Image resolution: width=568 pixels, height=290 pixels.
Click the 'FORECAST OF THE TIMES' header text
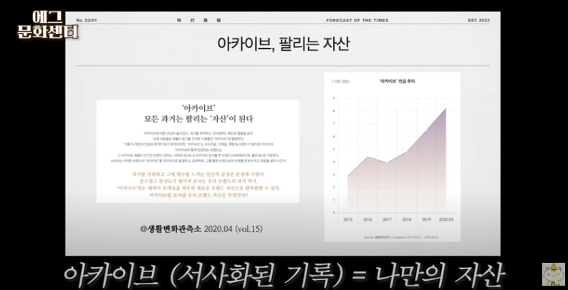pyautogui.click(x=357, y=20)
